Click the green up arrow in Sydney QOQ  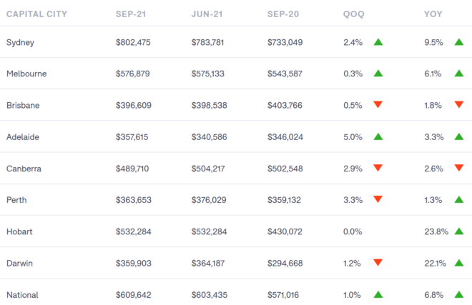[378, 42]
